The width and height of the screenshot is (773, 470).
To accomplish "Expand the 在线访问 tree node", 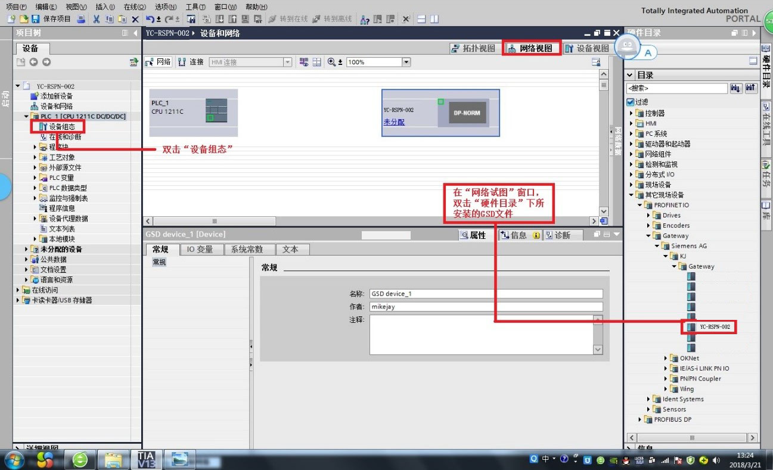I will [18, 290].
